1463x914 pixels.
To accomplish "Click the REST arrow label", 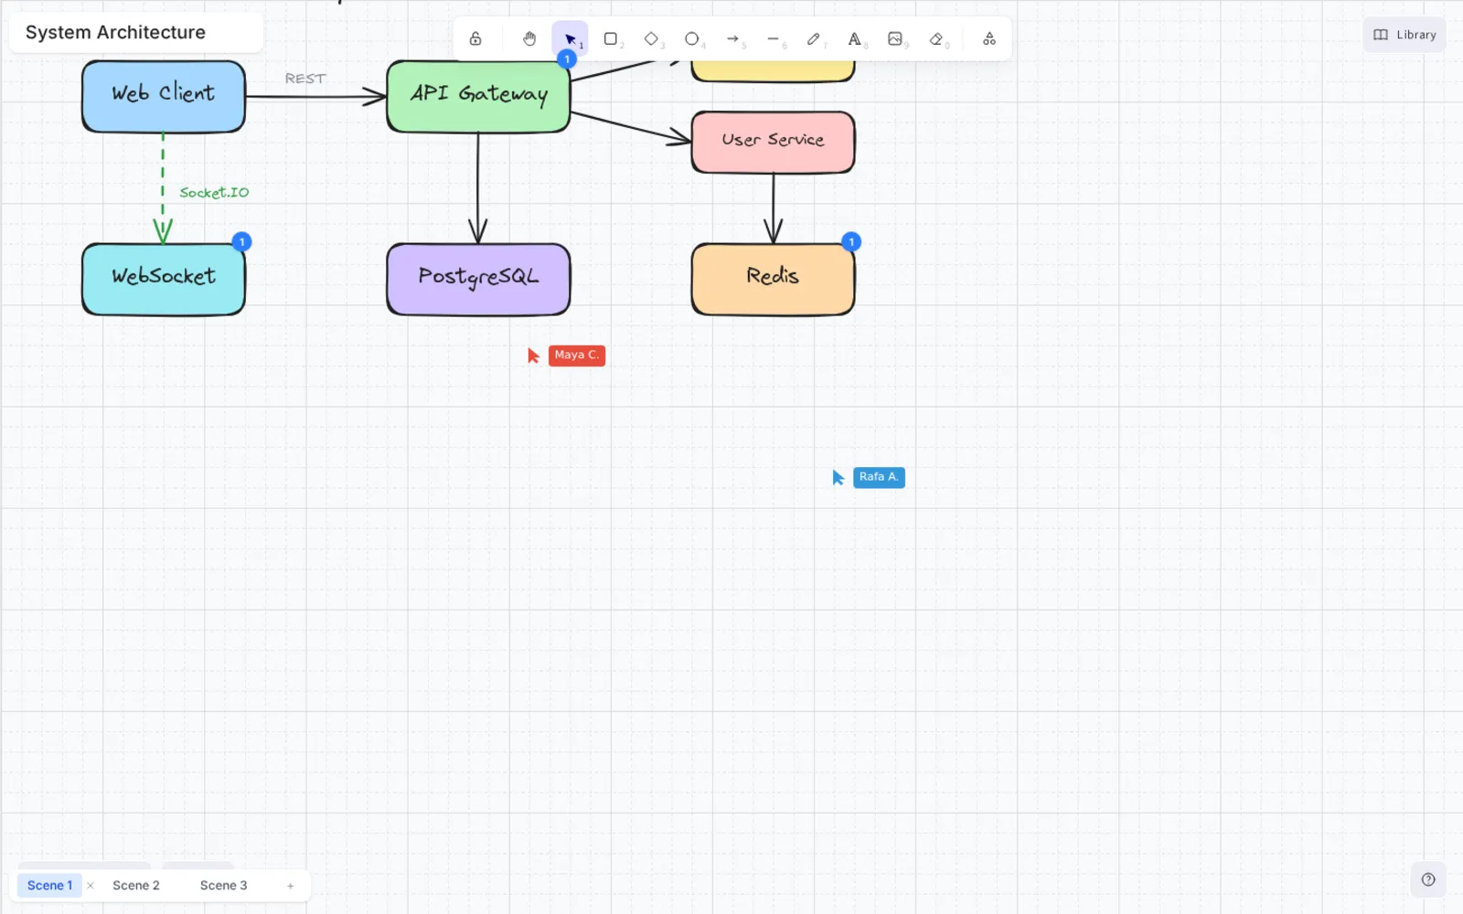I will tap(305, 79).
